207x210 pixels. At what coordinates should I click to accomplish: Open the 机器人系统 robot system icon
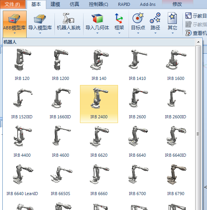[x=69, y=19]
